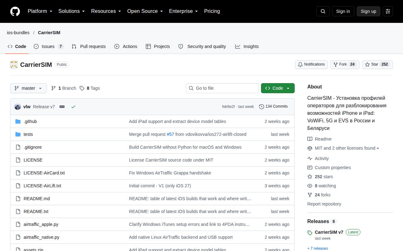Expand the Platform menu in header
This screenshot has height=251, width=403.
[40, 11]
